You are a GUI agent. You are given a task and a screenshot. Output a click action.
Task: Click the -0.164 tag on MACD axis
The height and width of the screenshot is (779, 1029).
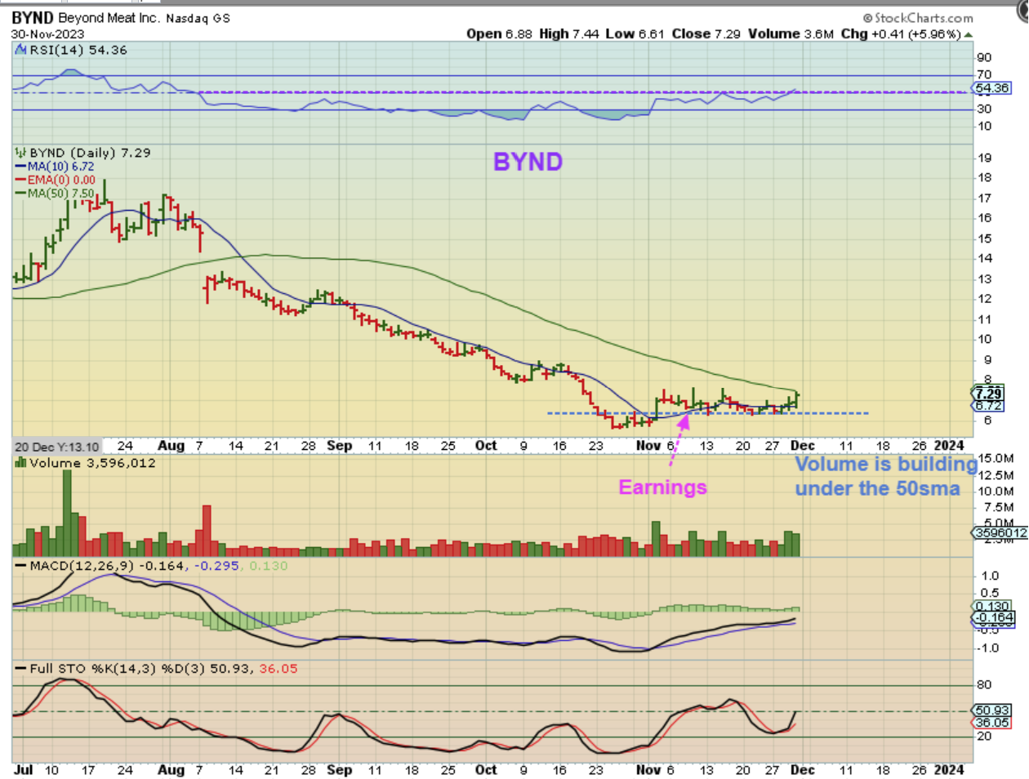994,618
